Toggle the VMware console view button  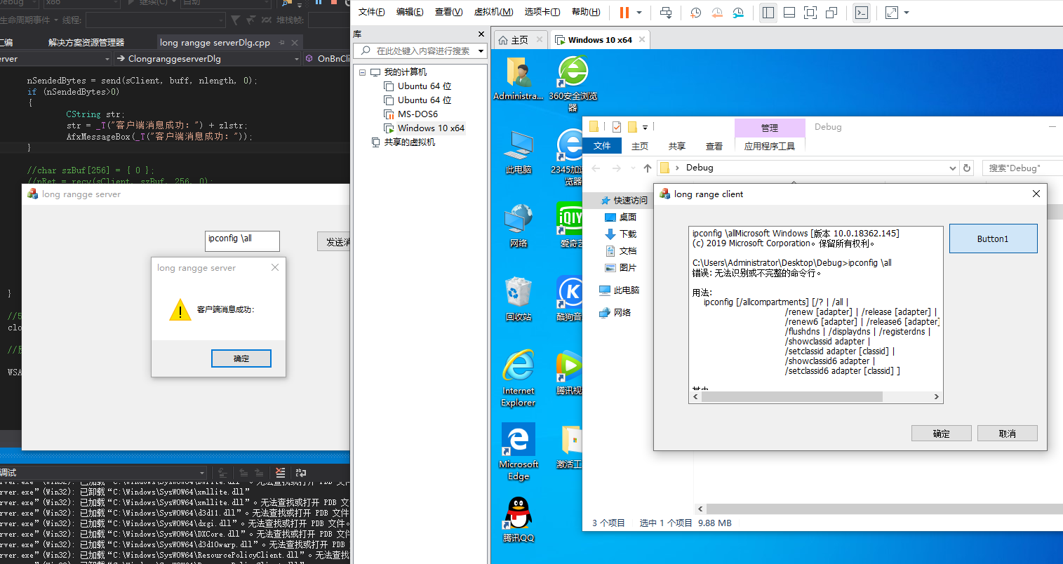tap(862, 12)
